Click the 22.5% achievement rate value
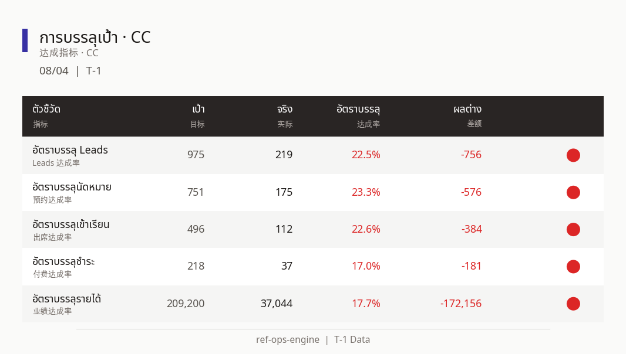 pyautogui.click(x=366, y=155)
